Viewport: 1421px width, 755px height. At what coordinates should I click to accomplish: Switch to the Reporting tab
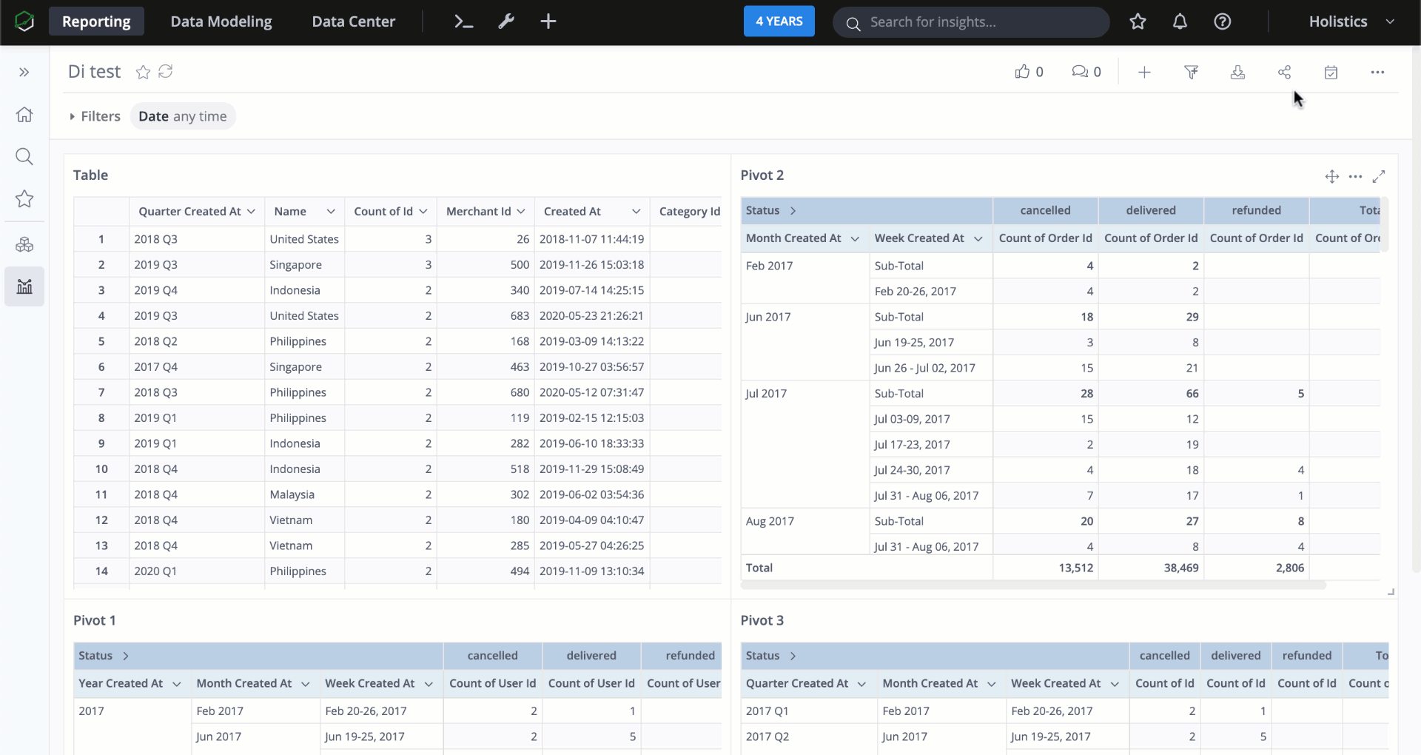tap(96, 21)
